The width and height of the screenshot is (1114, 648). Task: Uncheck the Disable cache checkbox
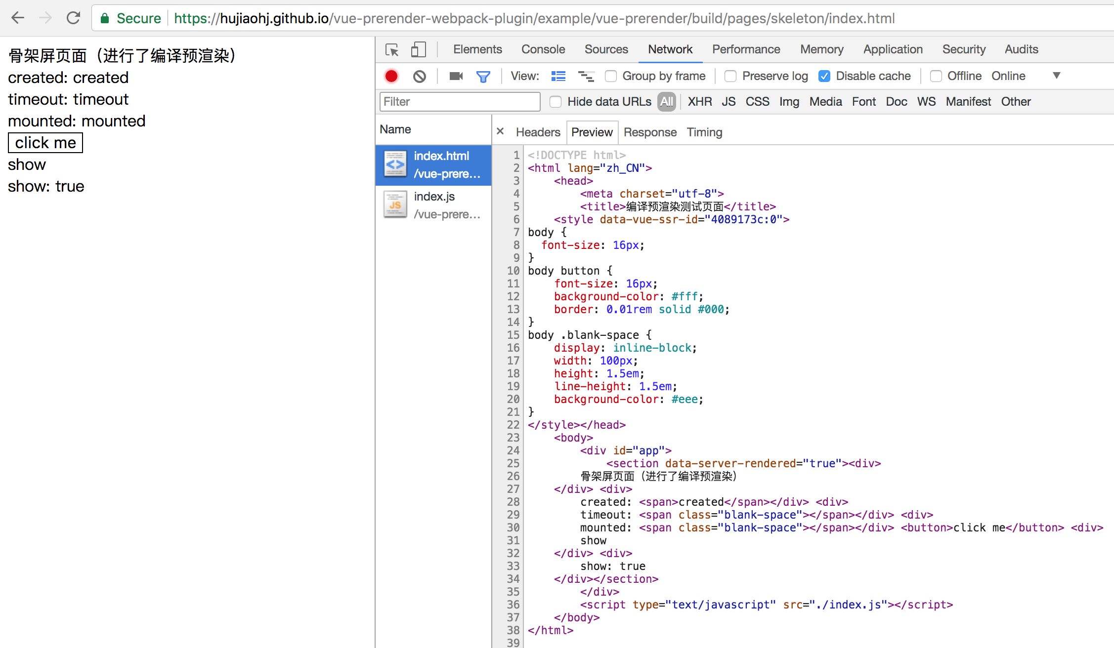coord(824,76)
